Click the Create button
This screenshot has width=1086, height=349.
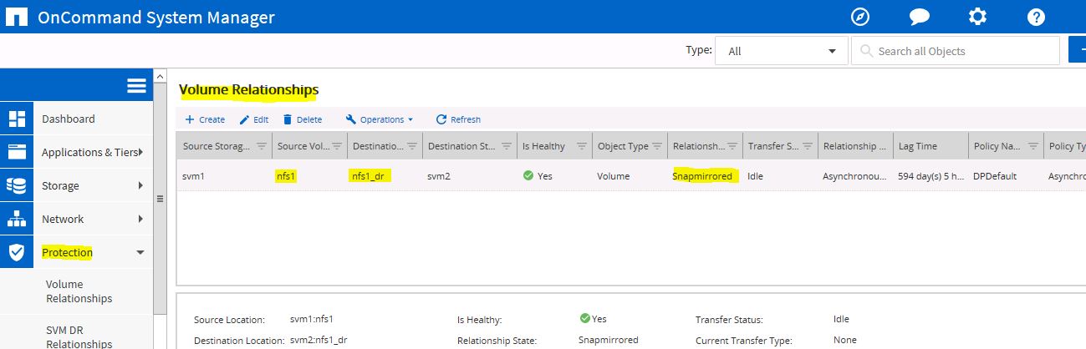(x=205, y=119)
